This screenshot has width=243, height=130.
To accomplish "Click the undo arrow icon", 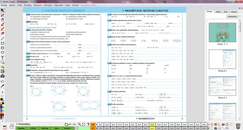I will (70, 124).
